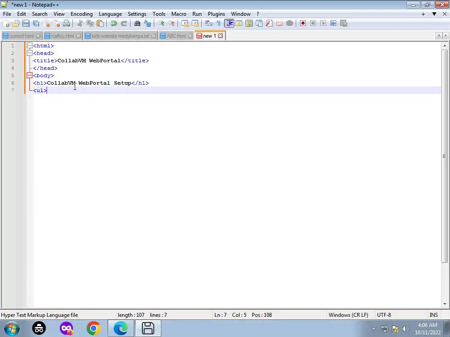Click the Open file folder icon
This screenshot has width=450, height=337.
coord(16,24)
